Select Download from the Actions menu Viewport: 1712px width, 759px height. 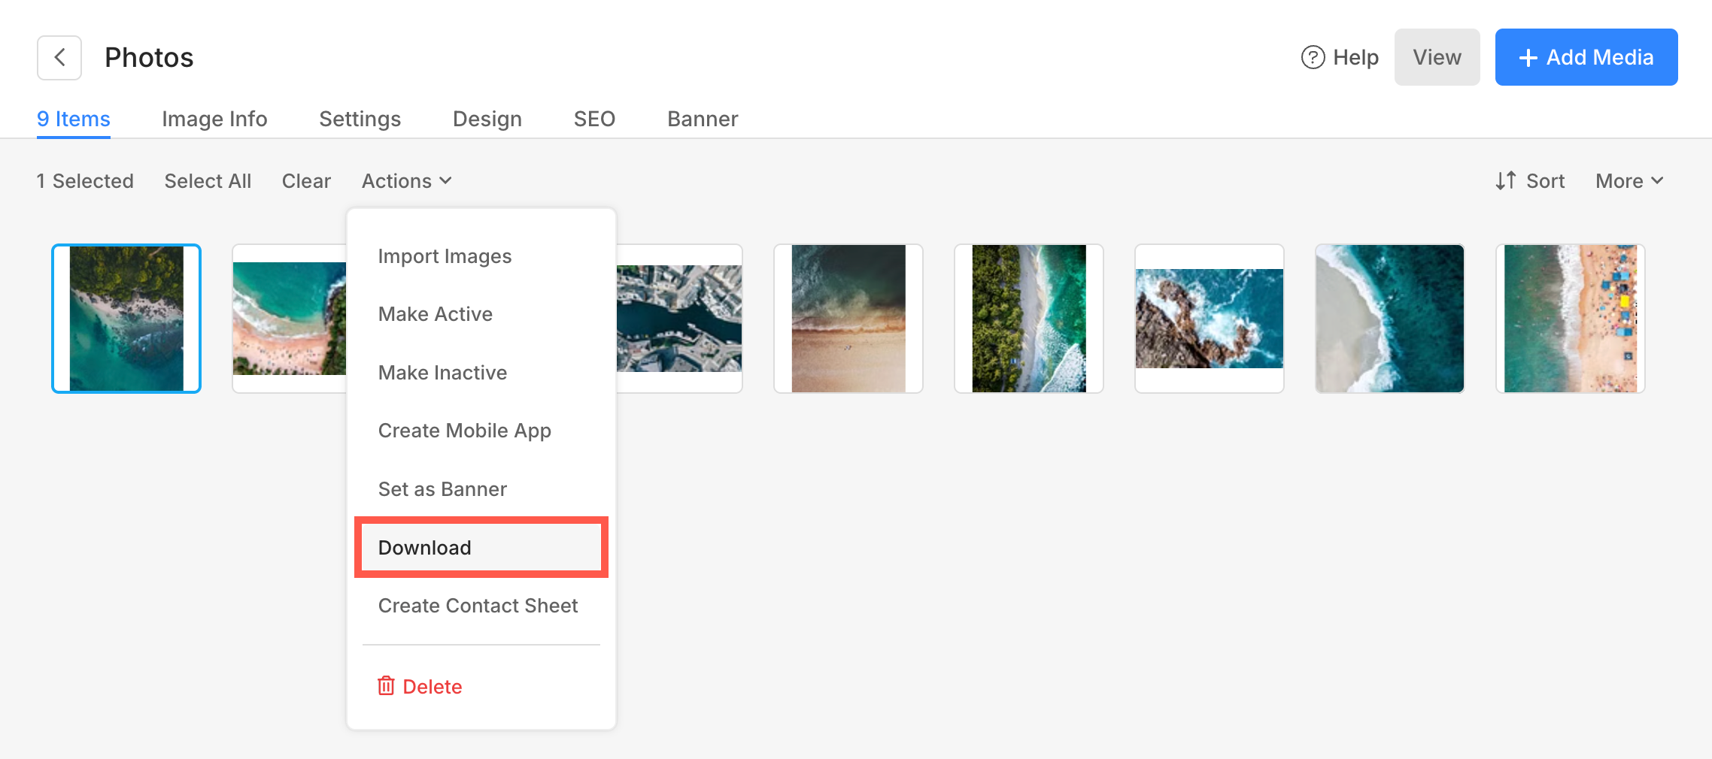click(425, 548)
